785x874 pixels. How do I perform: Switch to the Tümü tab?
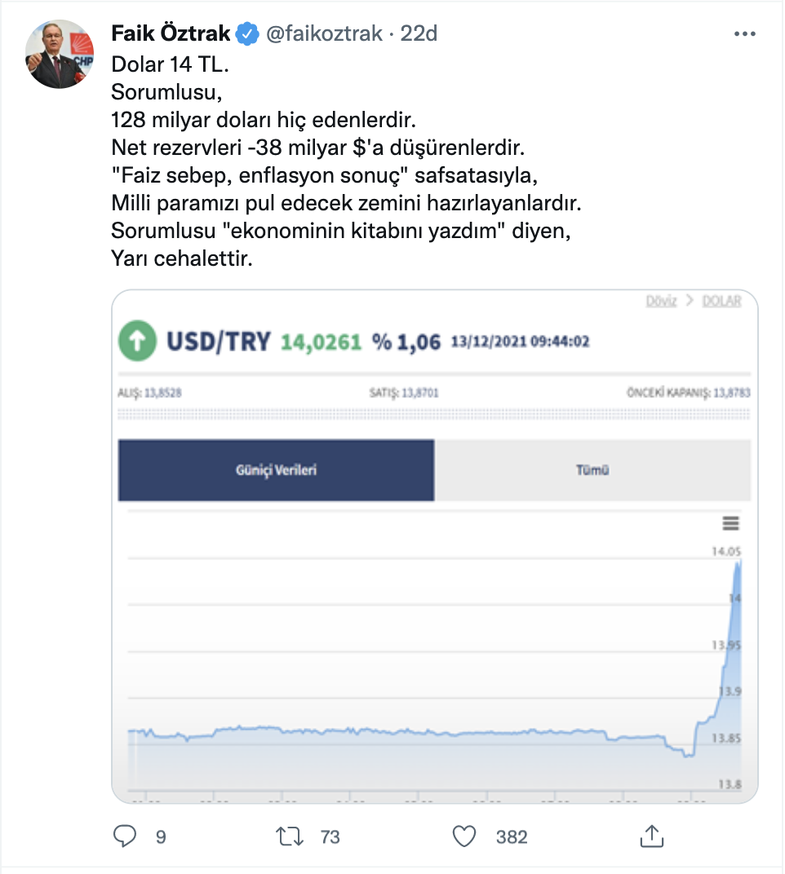coord(592,470)
